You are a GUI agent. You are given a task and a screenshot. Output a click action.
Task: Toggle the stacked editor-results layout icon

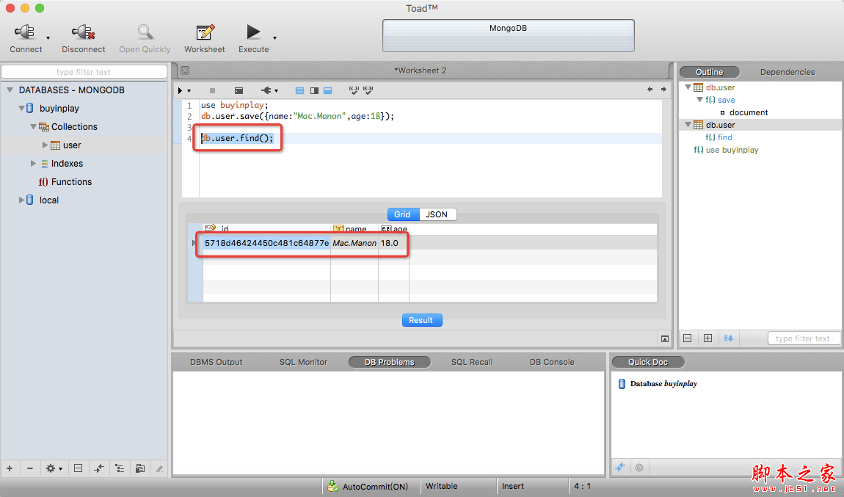(x=328, y=90)
